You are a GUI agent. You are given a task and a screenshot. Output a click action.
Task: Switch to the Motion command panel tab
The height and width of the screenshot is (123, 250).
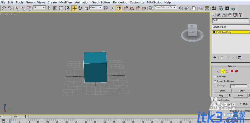(x=229, y=15)
